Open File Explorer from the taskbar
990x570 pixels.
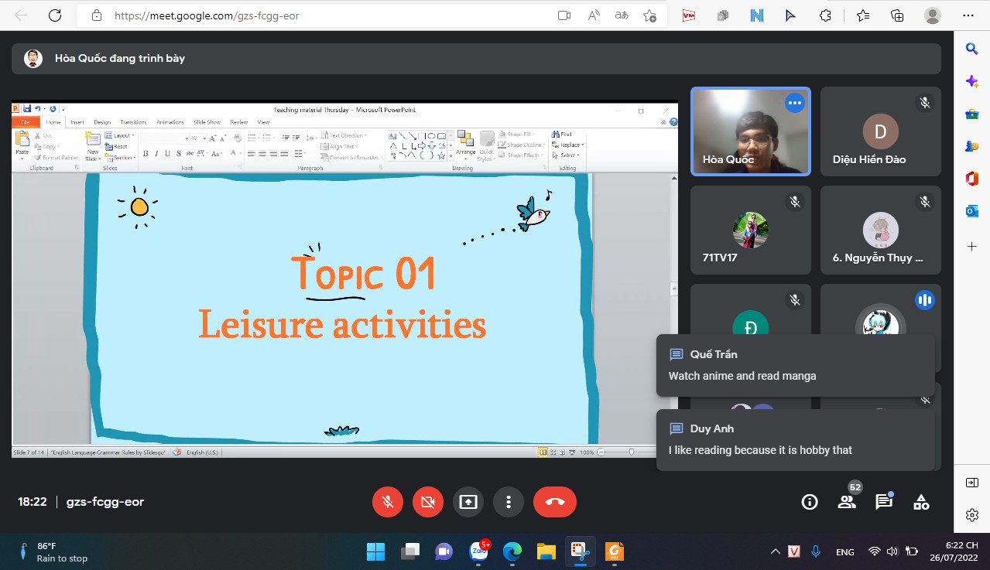click(546, 551)
